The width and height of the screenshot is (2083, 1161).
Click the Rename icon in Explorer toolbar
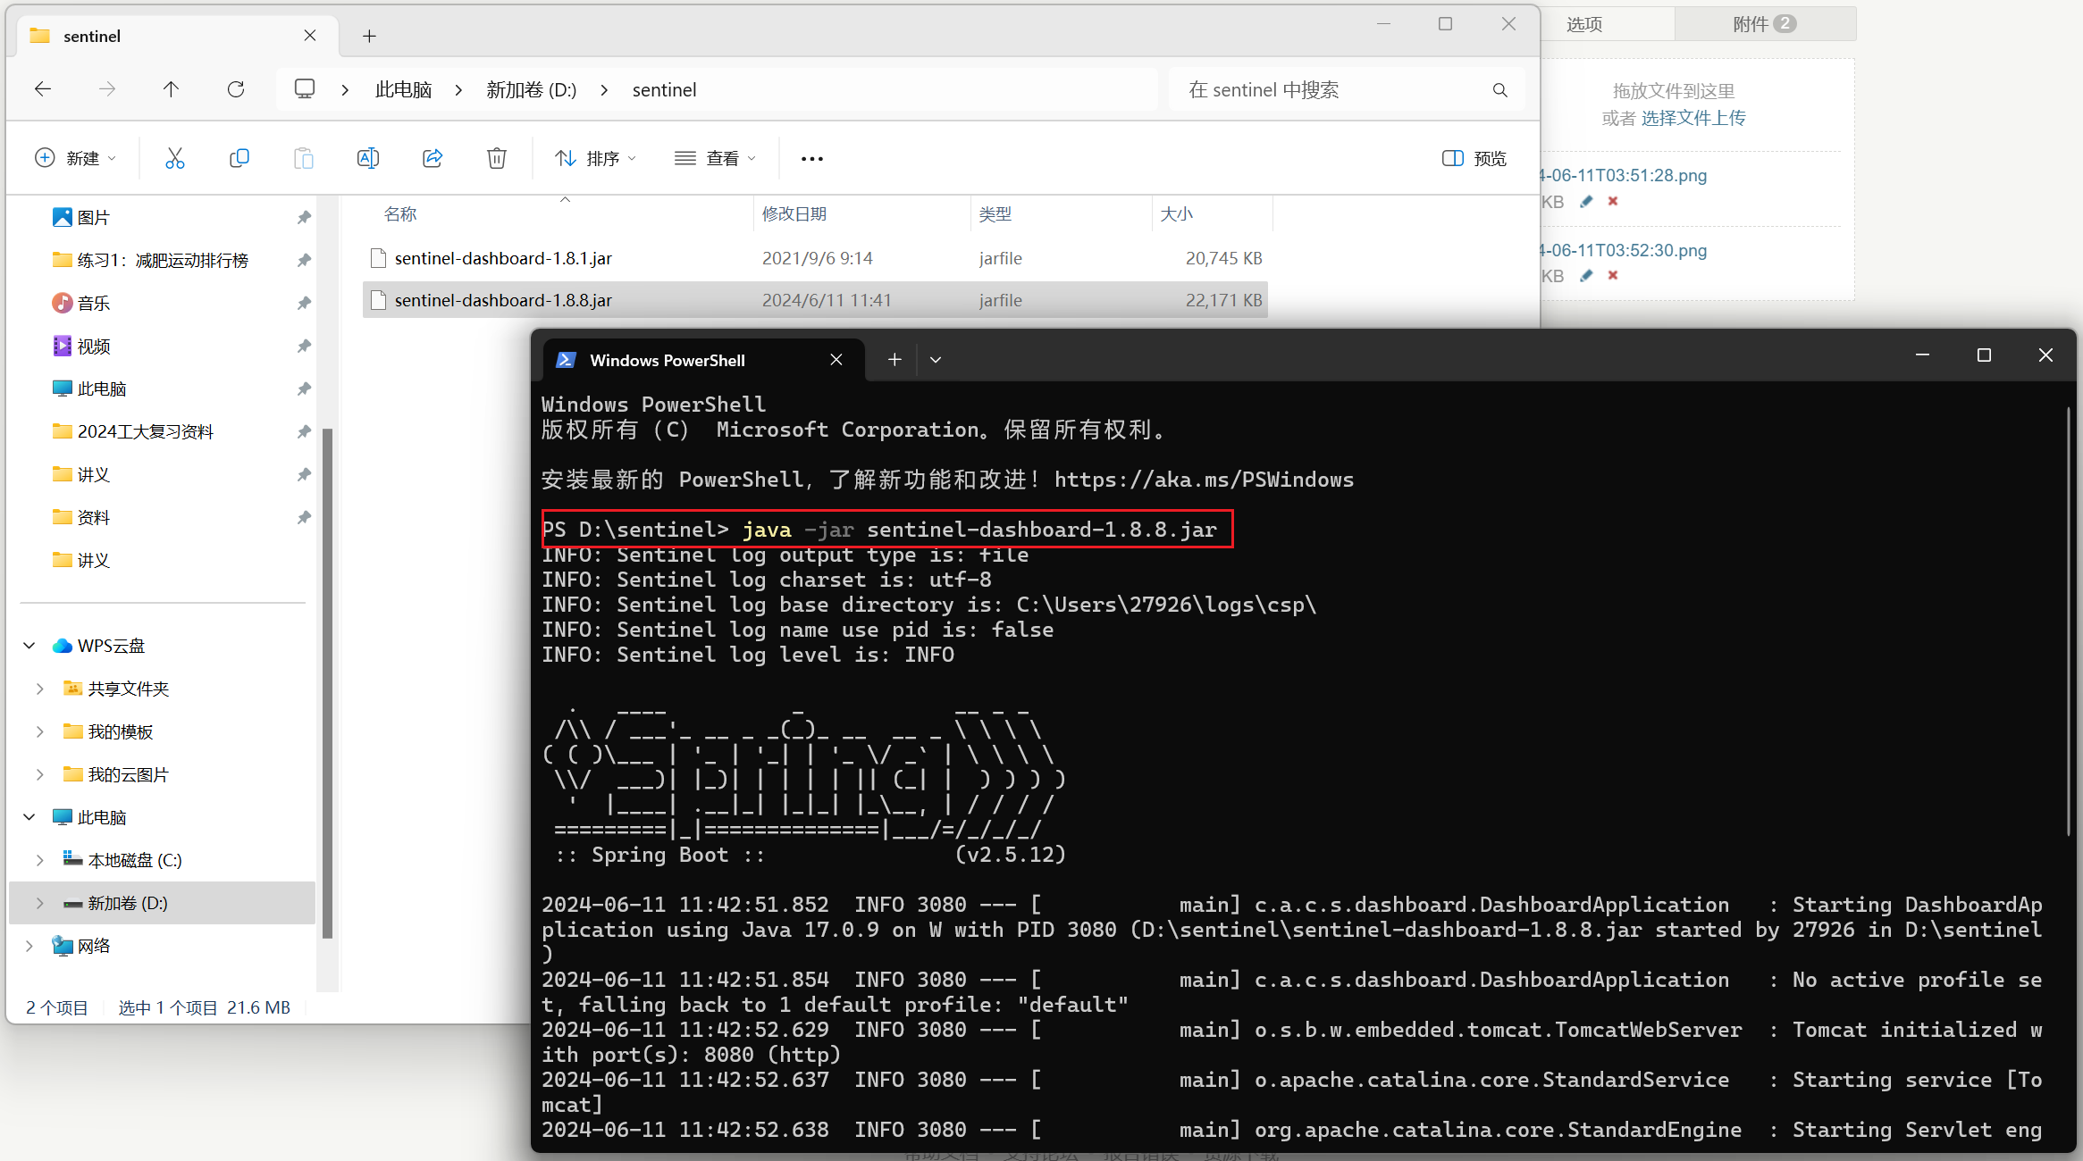(x=368, y=158)
